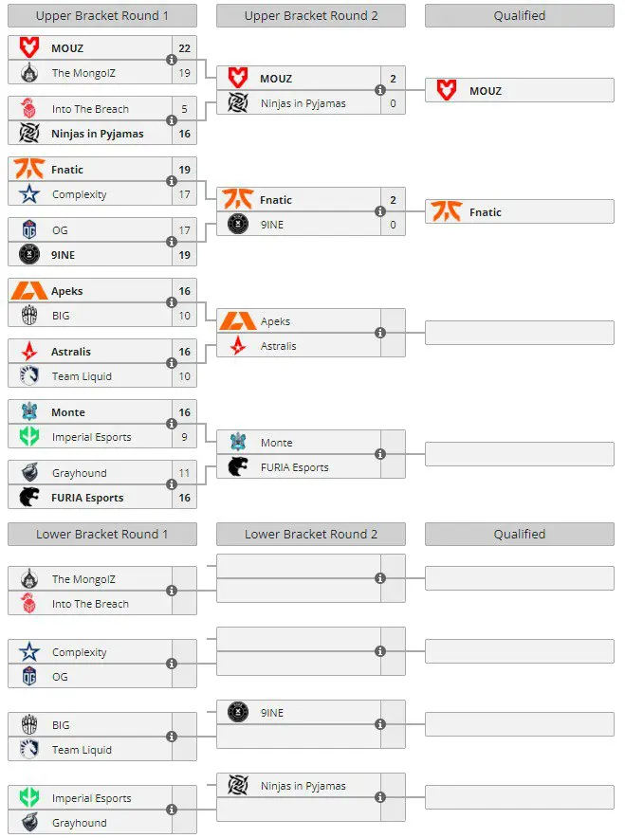Open the Fnatic link in the Qualified column

point(486,212)
